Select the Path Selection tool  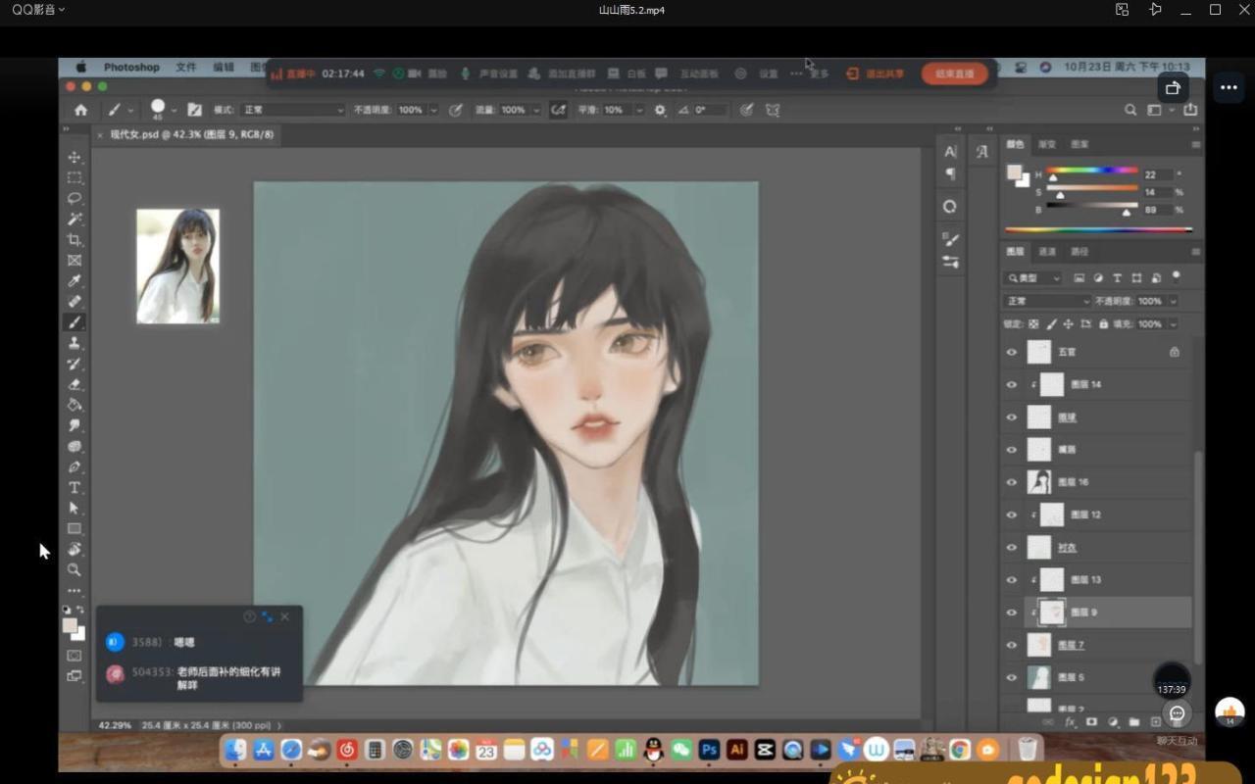75,508
